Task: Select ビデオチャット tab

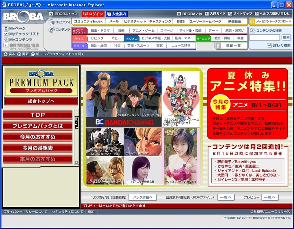Action: [135, 21]
